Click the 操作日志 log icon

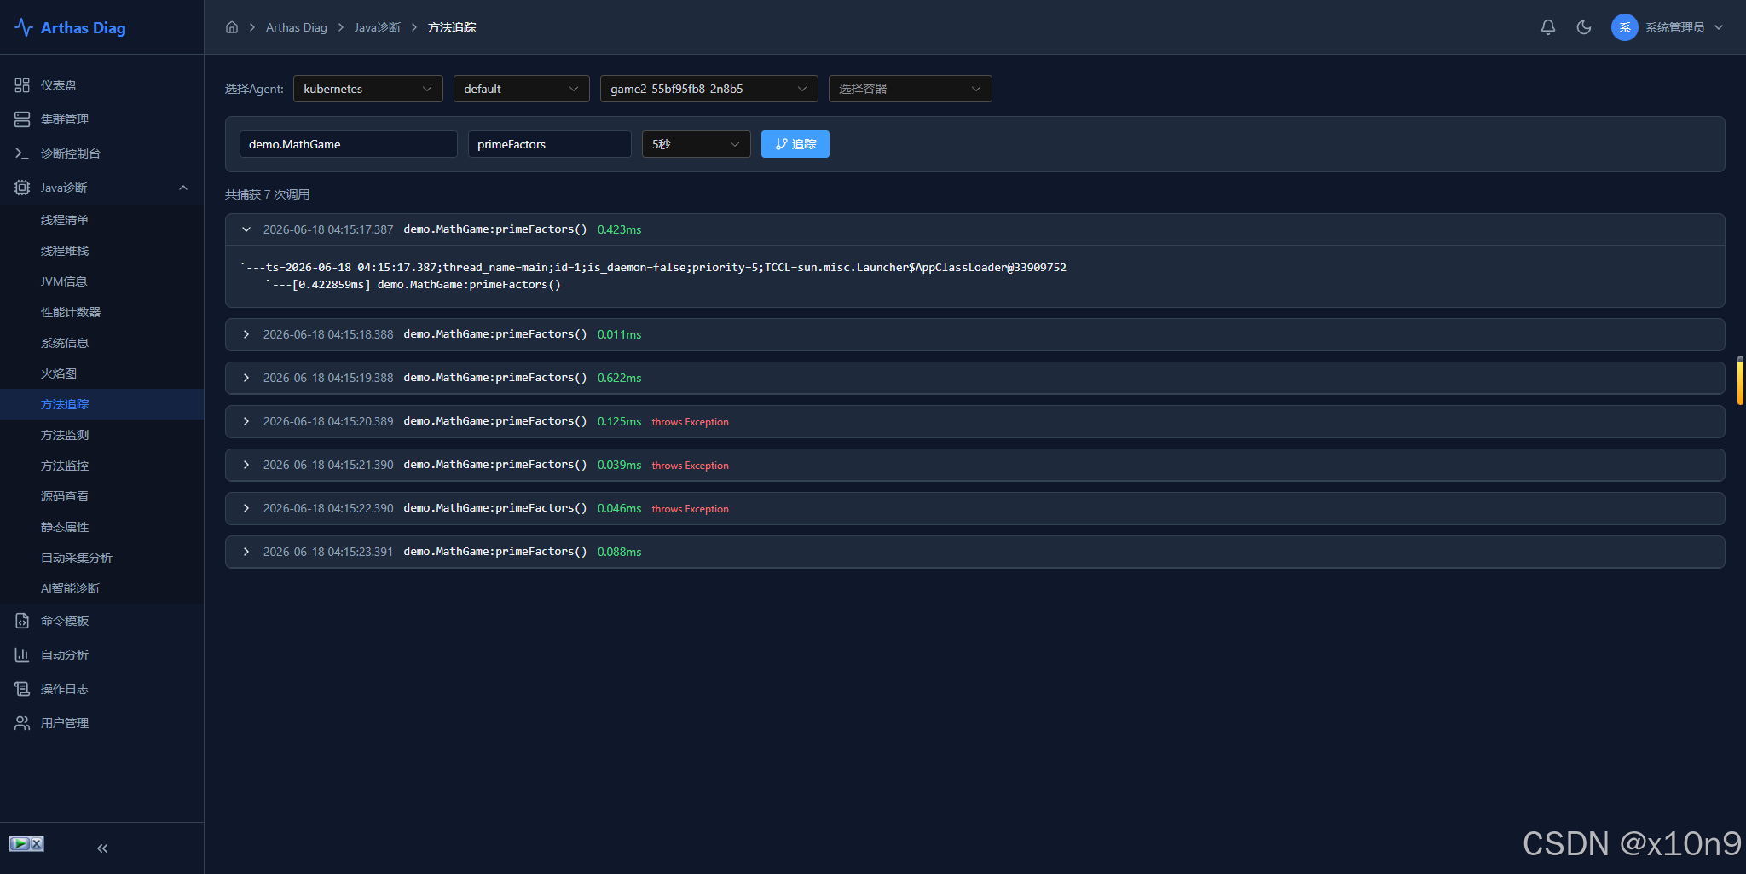click(x=22, y=689)
